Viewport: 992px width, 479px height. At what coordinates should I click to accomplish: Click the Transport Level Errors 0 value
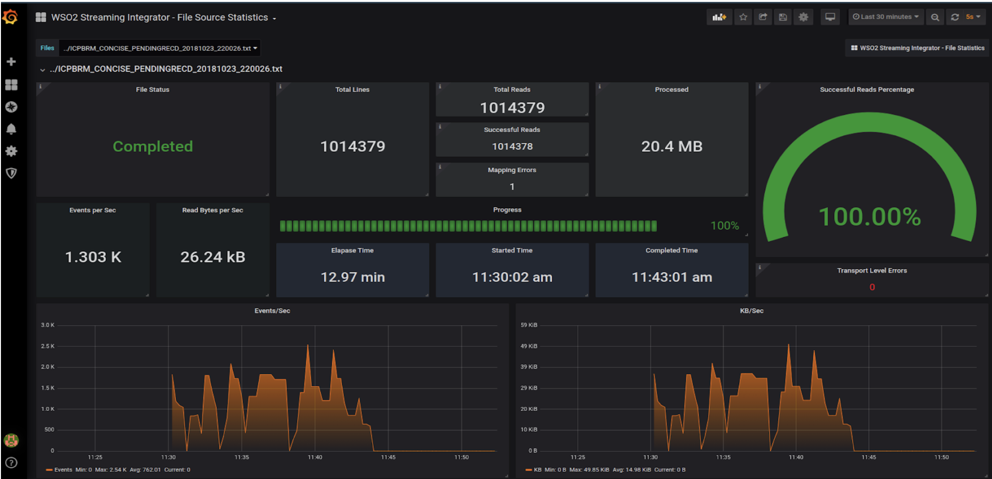tap(872, 287)
